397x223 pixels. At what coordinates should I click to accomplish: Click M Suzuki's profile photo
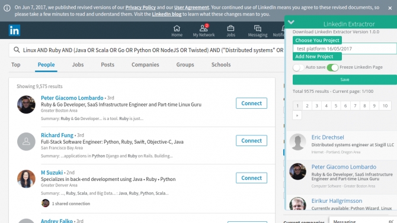[26, 179]
